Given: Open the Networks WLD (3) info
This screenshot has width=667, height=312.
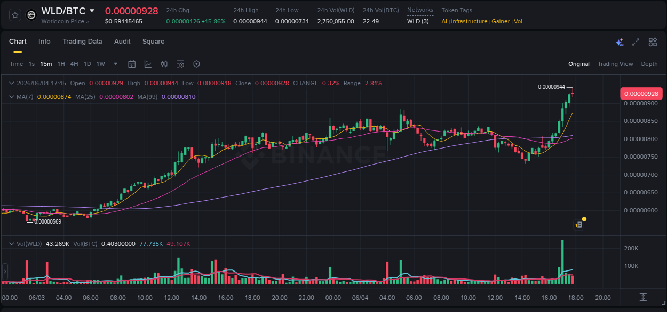Looking at the screenshot, I should tap(418, 21).
